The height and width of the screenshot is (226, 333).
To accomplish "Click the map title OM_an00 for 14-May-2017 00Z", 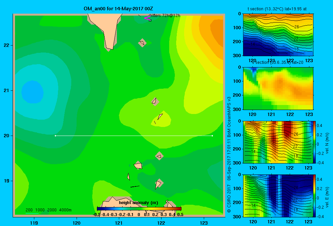I will 118,9.
